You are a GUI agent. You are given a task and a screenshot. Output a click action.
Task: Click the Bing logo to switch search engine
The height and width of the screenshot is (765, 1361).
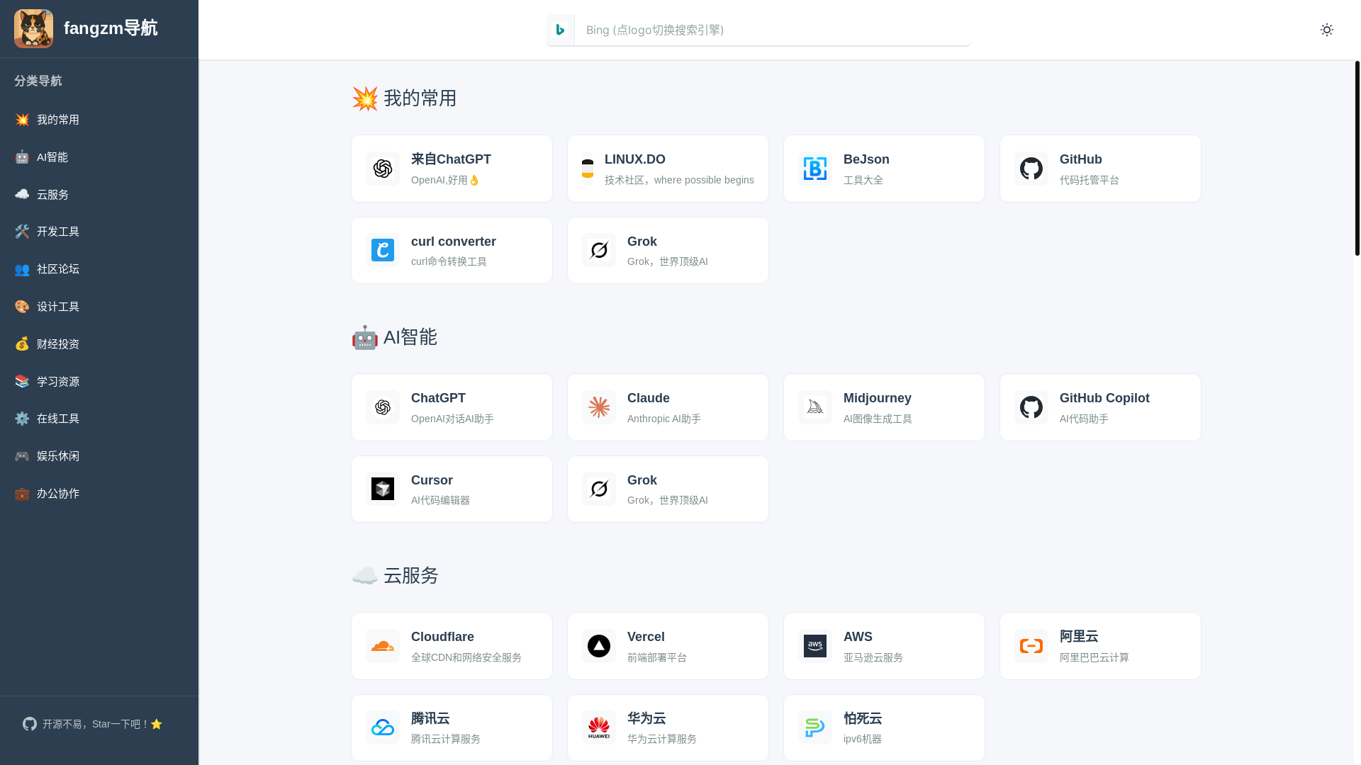560,30
